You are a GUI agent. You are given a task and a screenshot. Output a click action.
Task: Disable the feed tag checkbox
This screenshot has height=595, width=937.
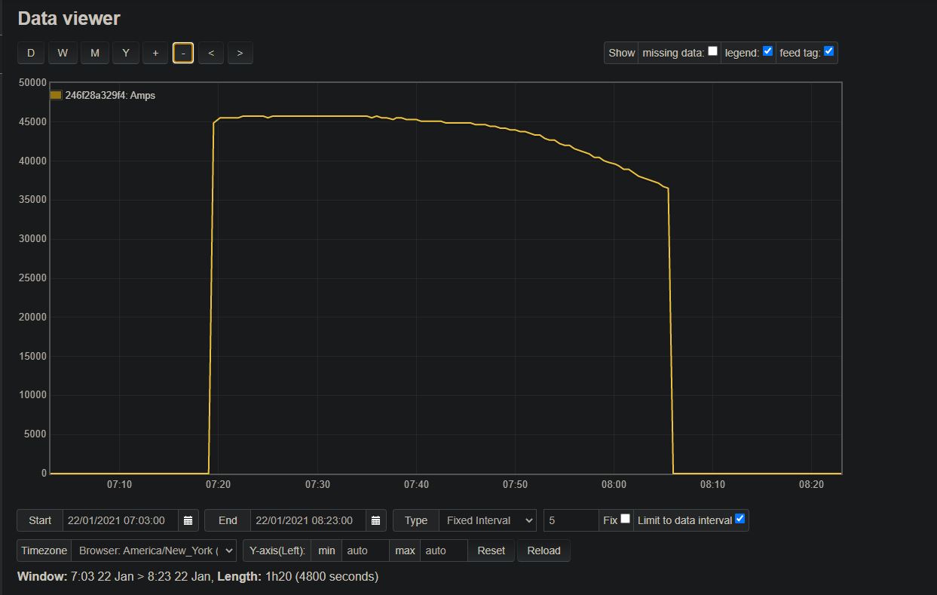[828, 51]
